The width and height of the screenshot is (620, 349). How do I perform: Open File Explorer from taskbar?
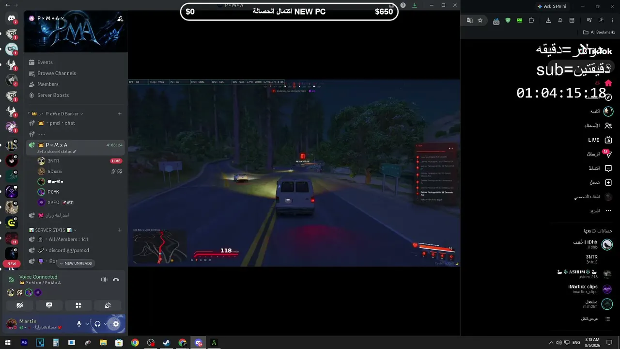coord(103,343)
